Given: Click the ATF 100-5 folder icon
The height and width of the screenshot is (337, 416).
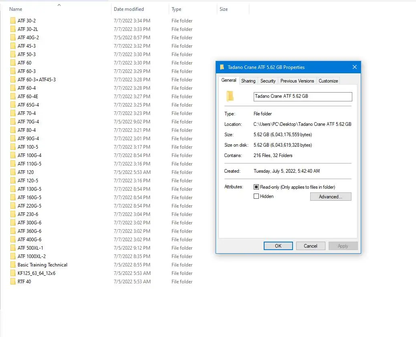Looking at the screenshot, I should click(x=13, y=147).
